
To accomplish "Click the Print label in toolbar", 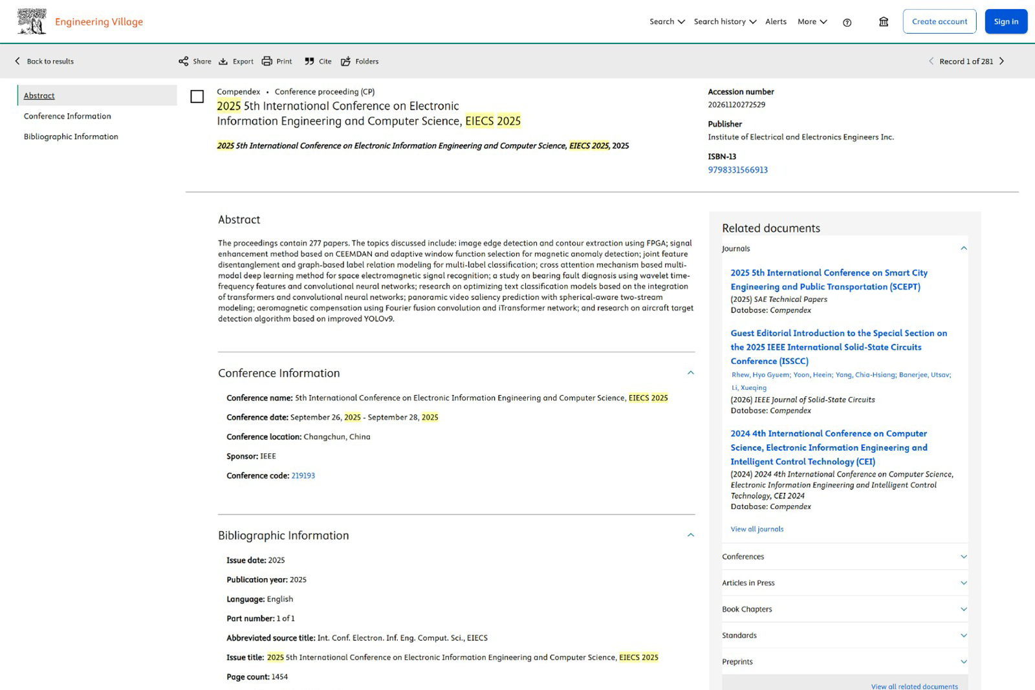I will 284,61.
